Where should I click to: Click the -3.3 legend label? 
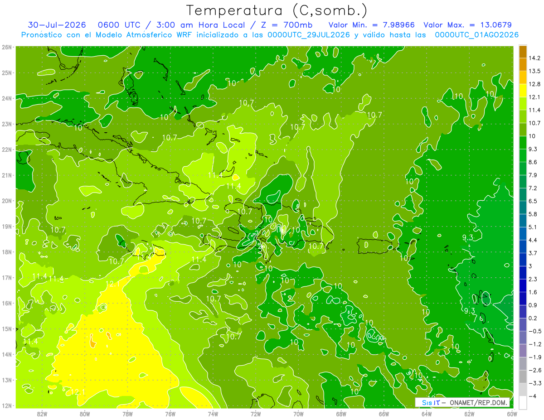pyautogui.click(x=534, y=383)
